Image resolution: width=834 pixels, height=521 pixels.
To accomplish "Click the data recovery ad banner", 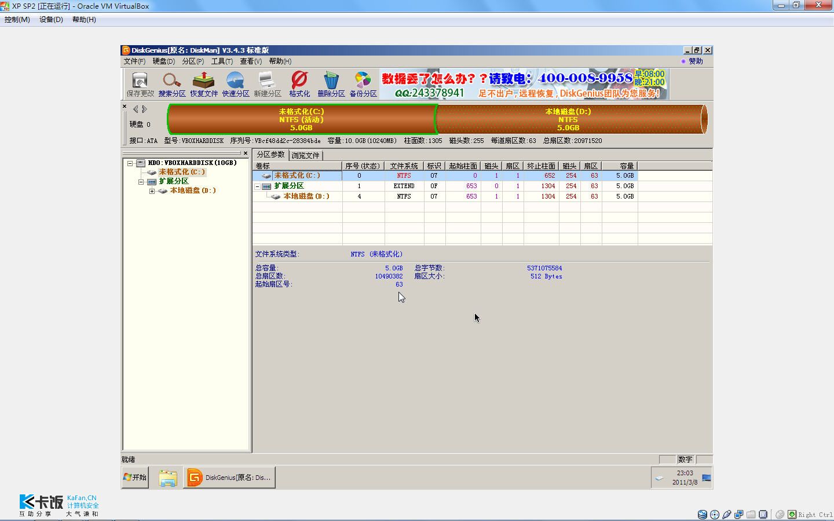I will (x=524, y=84).
